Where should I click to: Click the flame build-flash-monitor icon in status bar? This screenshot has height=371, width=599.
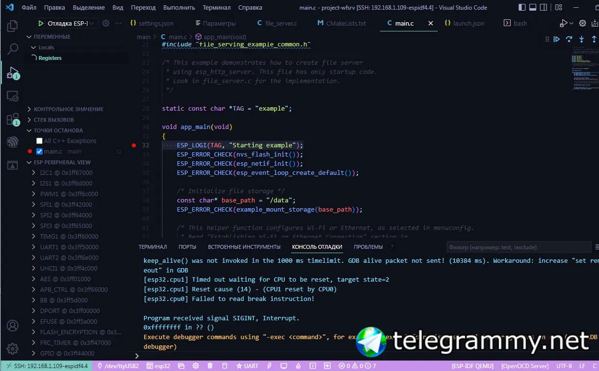tap(298, 366)
